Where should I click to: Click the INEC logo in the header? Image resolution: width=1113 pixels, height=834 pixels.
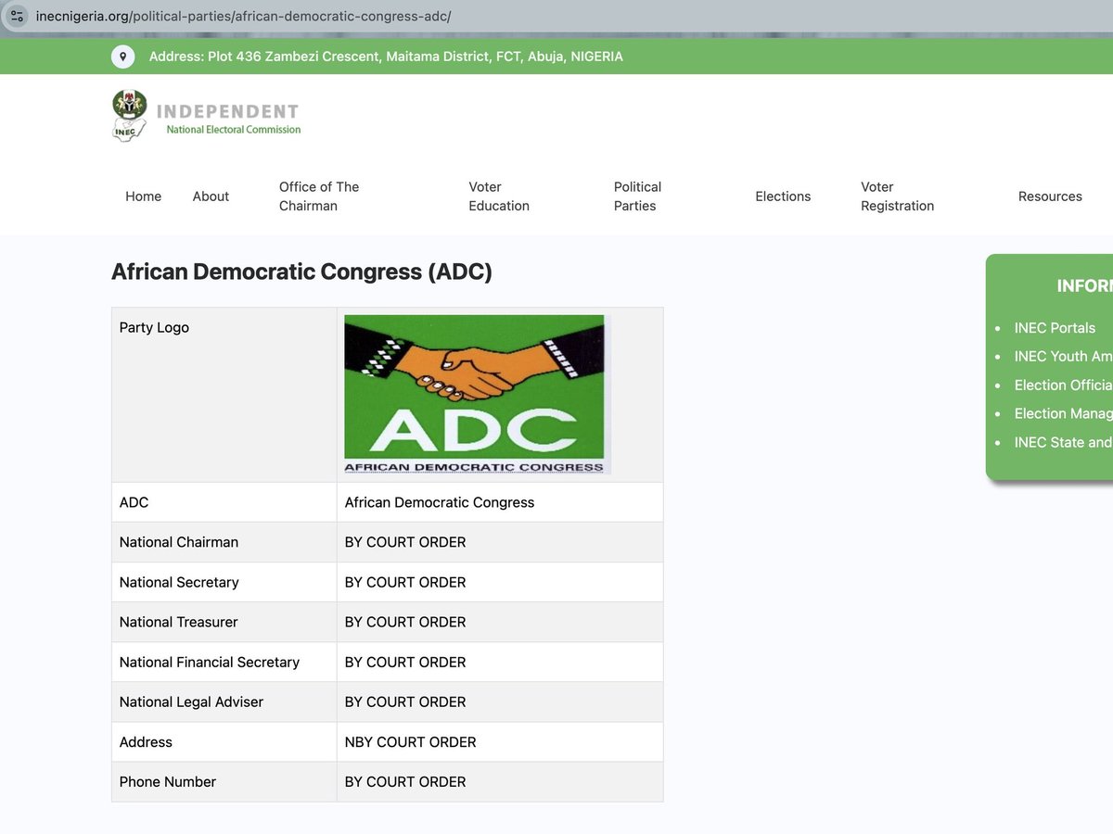pos(206,115)
